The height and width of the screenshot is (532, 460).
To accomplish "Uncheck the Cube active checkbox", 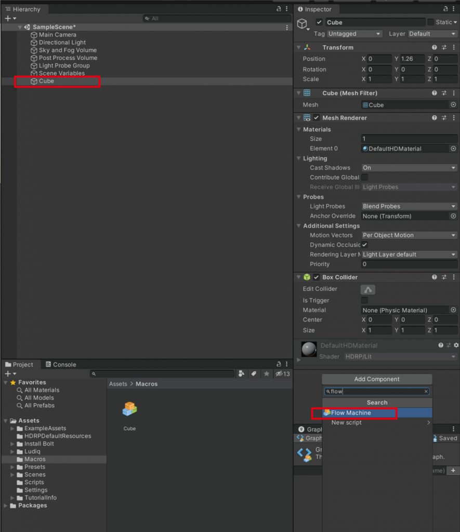I will tap(319, 22).
